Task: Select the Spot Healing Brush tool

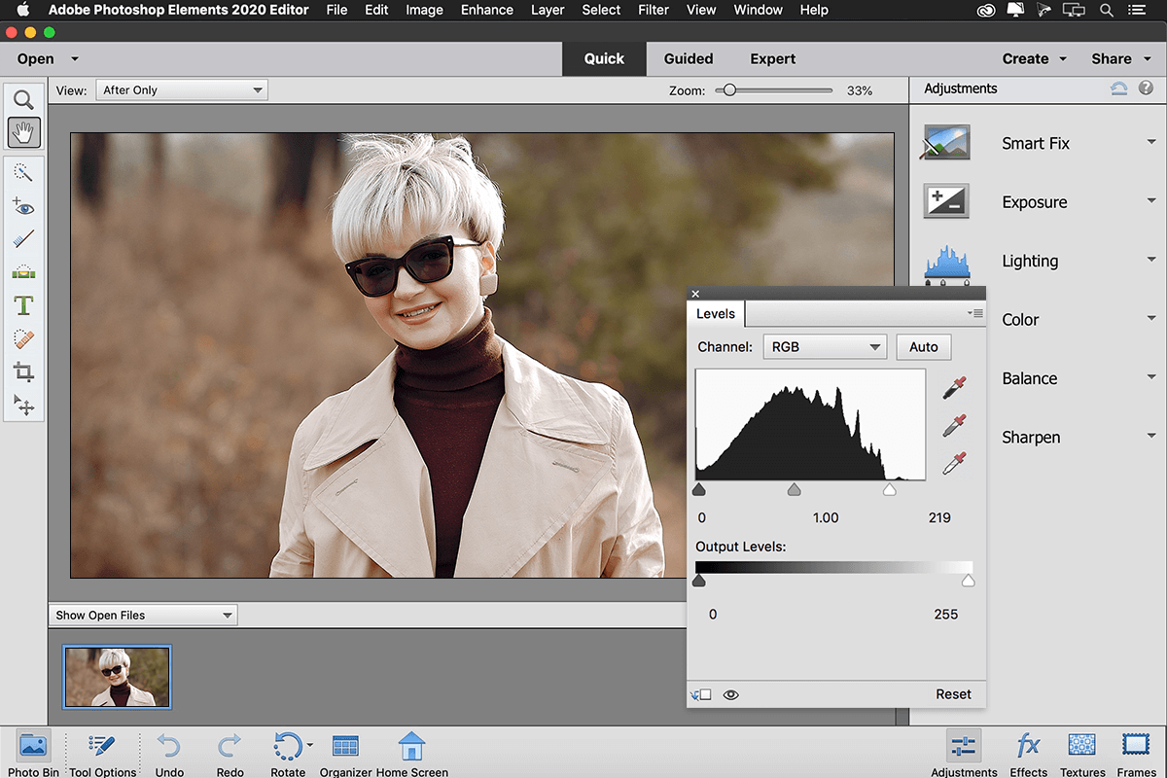Action: click(23, 338)
